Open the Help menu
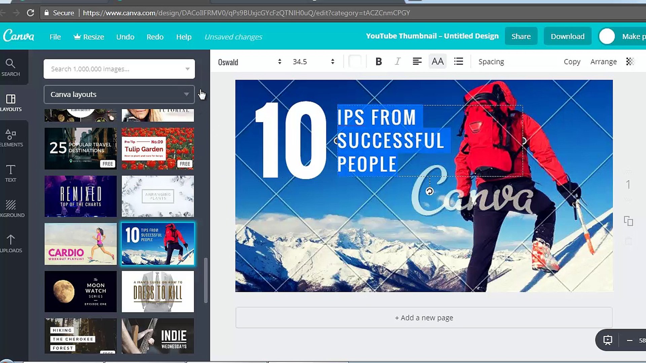 tap(184, 37)
